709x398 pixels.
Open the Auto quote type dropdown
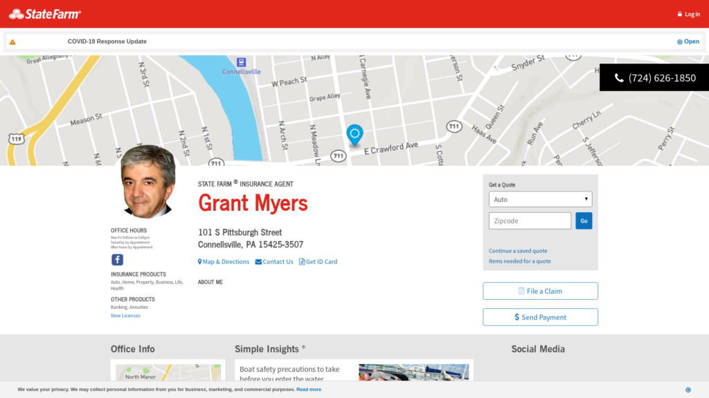coord(540,199)
